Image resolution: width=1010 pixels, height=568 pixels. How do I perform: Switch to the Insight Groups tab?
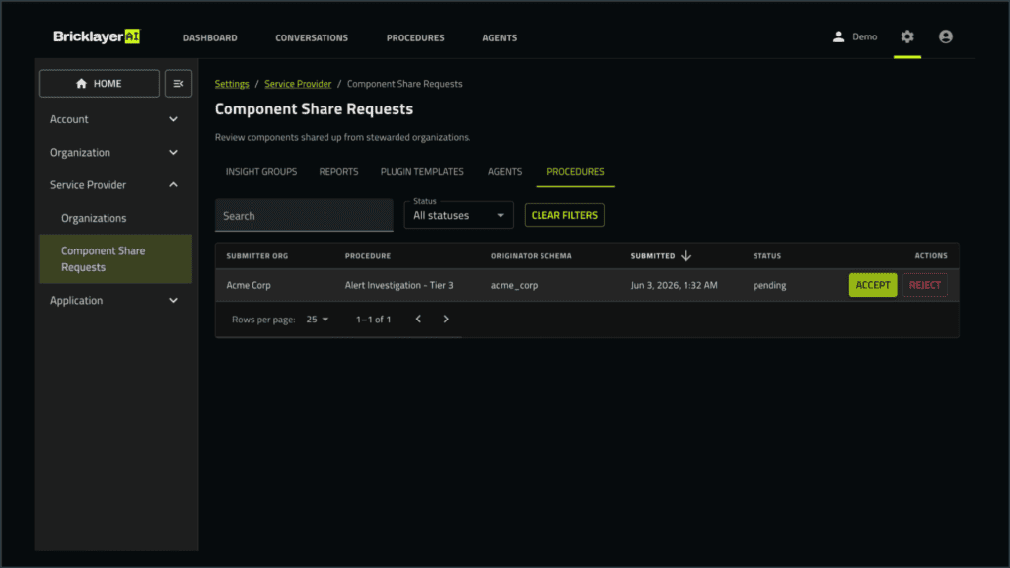tap(260, 172)
